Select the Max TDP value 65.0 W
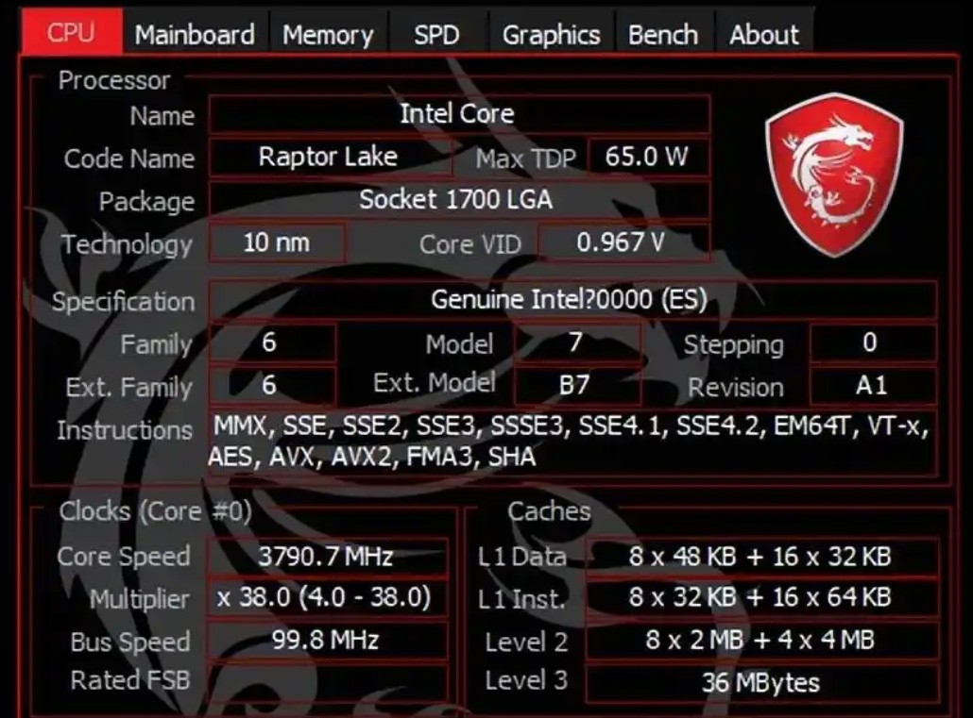 click(x=648, y=157)
